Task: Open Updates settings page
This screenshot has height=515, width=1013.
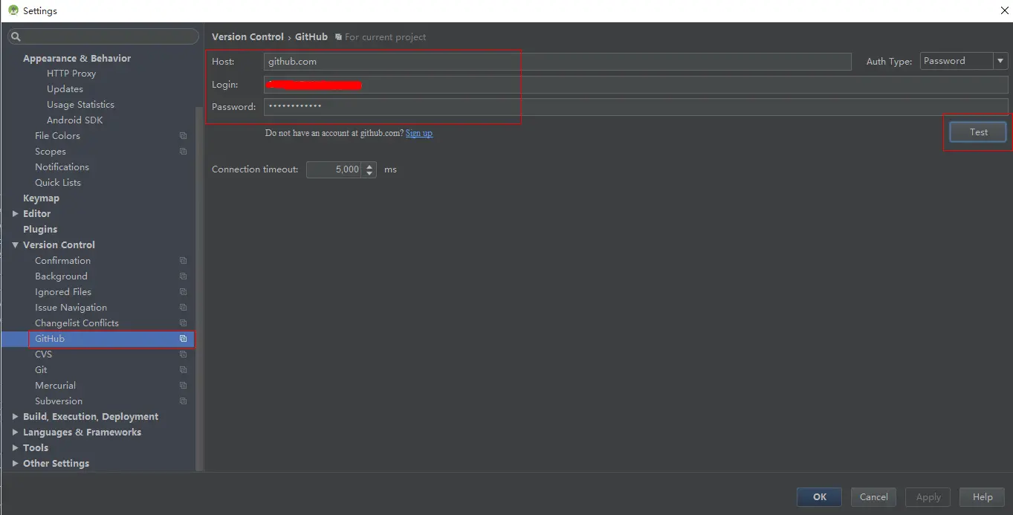Action: point(65,89)
